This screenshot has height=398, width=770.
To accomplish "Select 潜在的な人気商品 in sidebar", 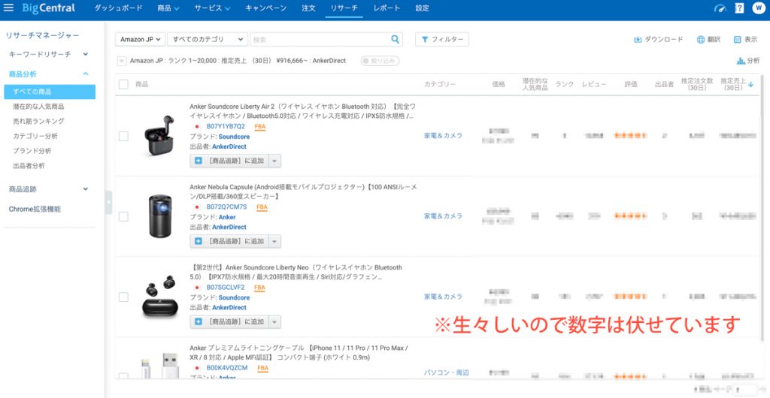I will point(38,107).
